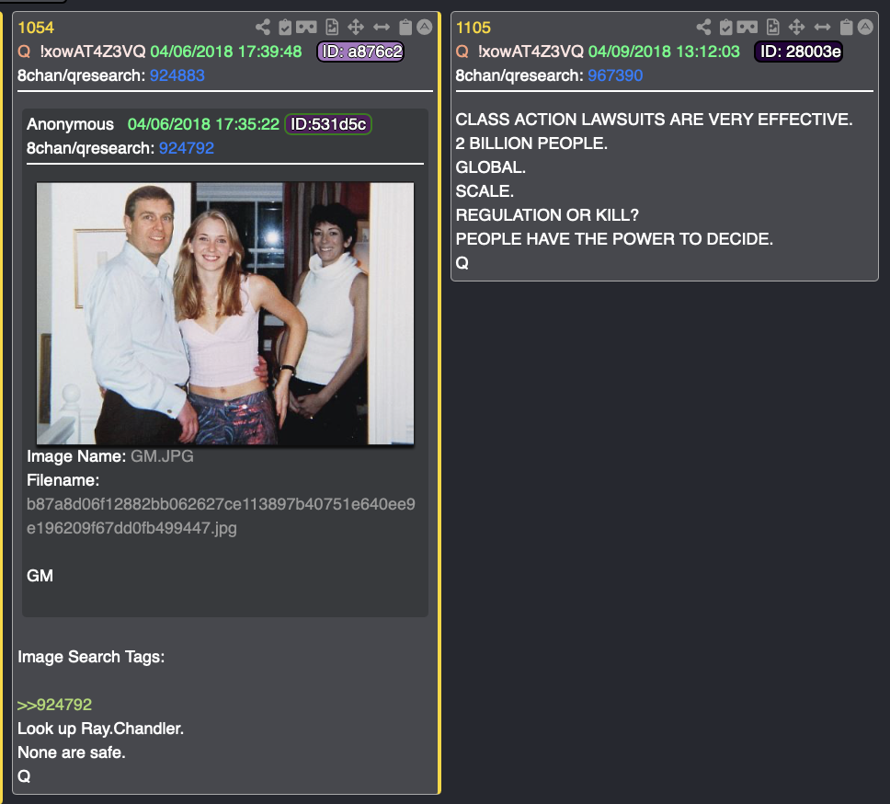This screenshot has width=890, height=804.
Task: Open 8chan post link 924883
Action: click(177, 75)
